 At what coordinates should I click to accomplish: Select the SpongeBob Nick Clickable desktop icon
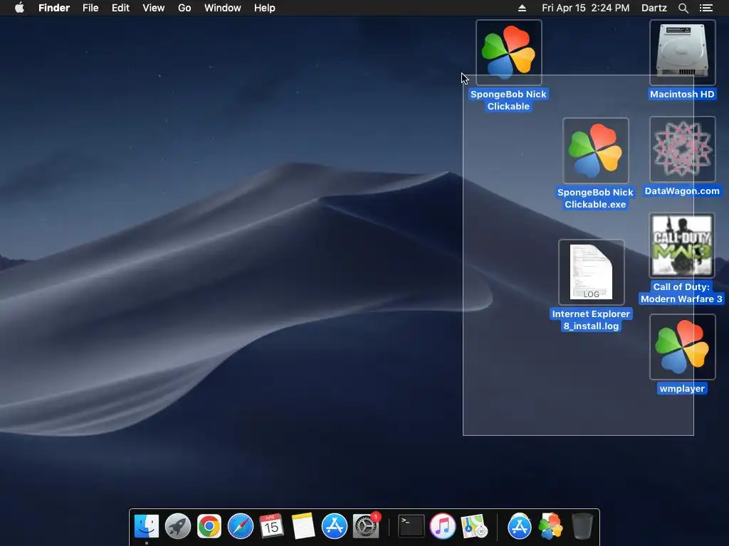tap(508, 53)
